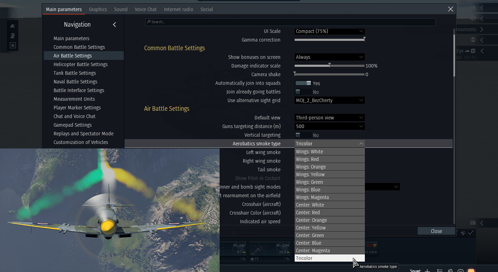Go to Naval Battle Settings in navigation
Viewport: 498px width, 272px height.
(x=75, y=82)
